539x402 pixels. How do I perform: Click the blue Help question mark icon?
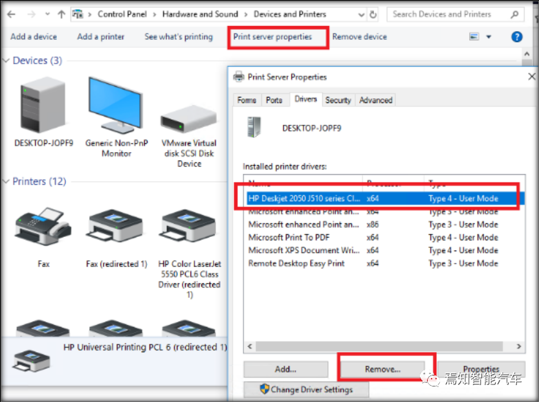516,37
